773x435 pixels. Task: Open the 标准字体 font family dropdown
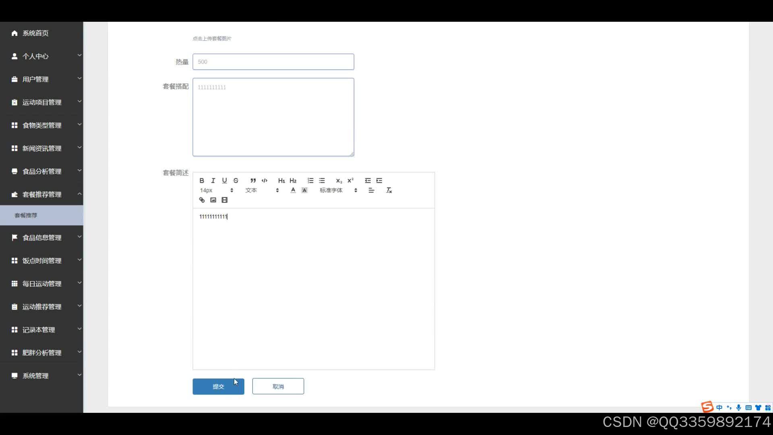pos(338,190)
